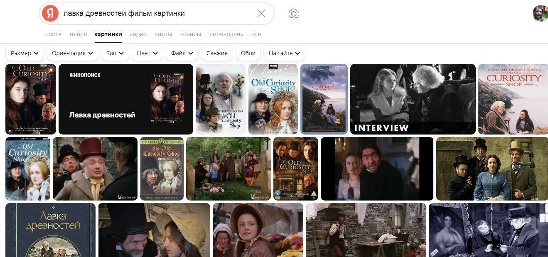The width and height of the screenshot is (548, 257).
Task: Open the user profile avatar
Action: point(541,13)
